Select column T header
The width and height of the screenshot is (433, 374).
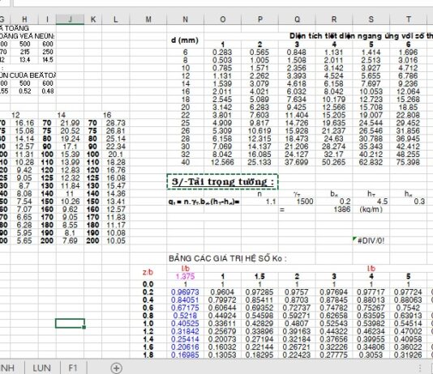click(x=409, y=19)
